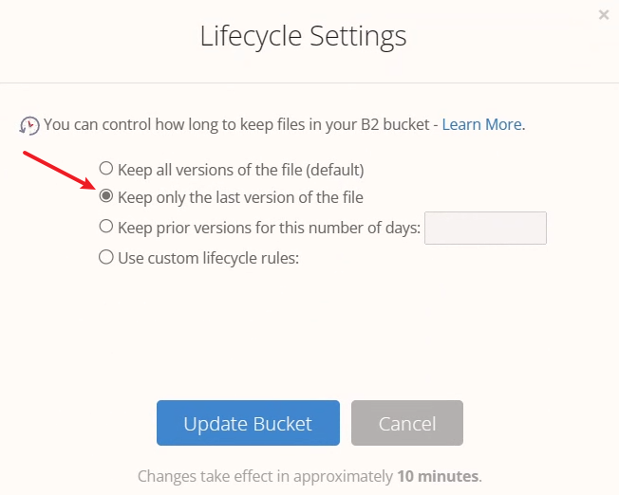Select the Keep only last version radio button
The width and height of the screenshot is (619, 495).
coord(106,197)
